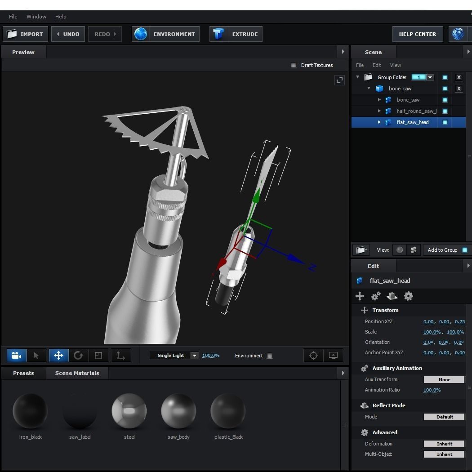The image size is (472, 472).
Task: Activate the move object tool
Action: [x=59, y=356]
